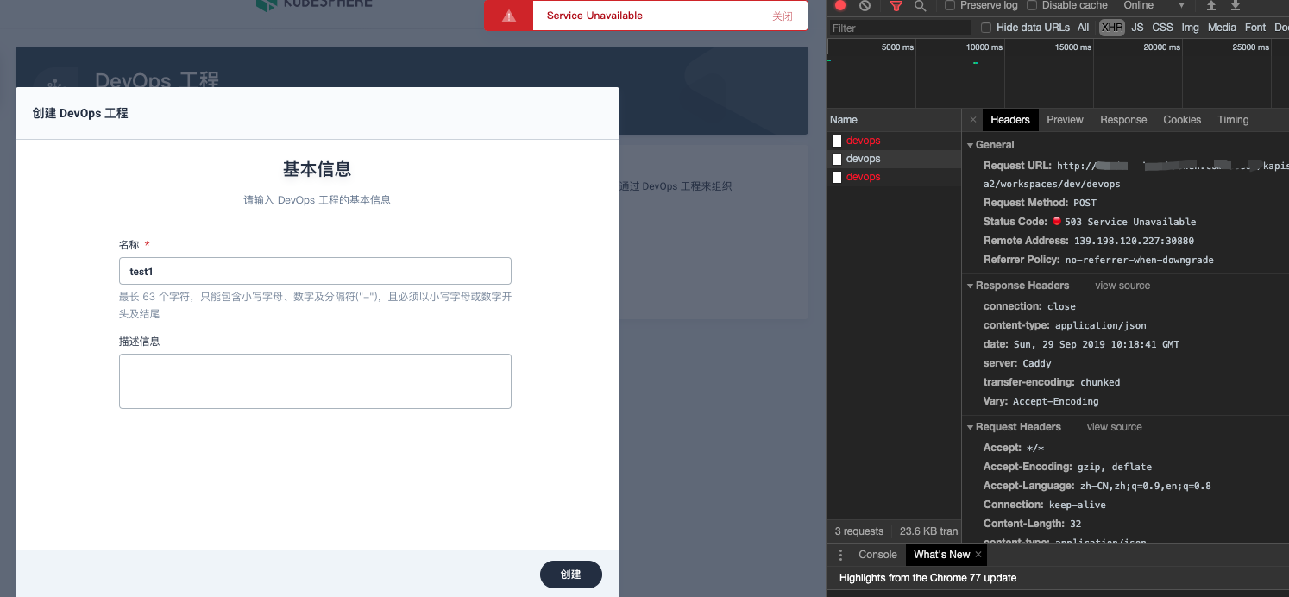Image resolution: width=1289 pixels, height=597 pixels.
Task: Open the Console drawer tab
Action: 877,555
